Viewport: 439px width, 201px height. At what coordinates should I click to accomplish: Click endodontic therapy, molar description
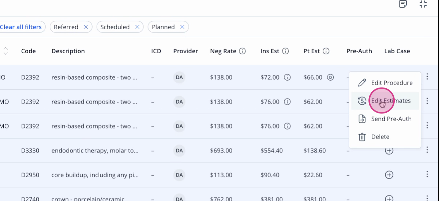tap(95, 151)
